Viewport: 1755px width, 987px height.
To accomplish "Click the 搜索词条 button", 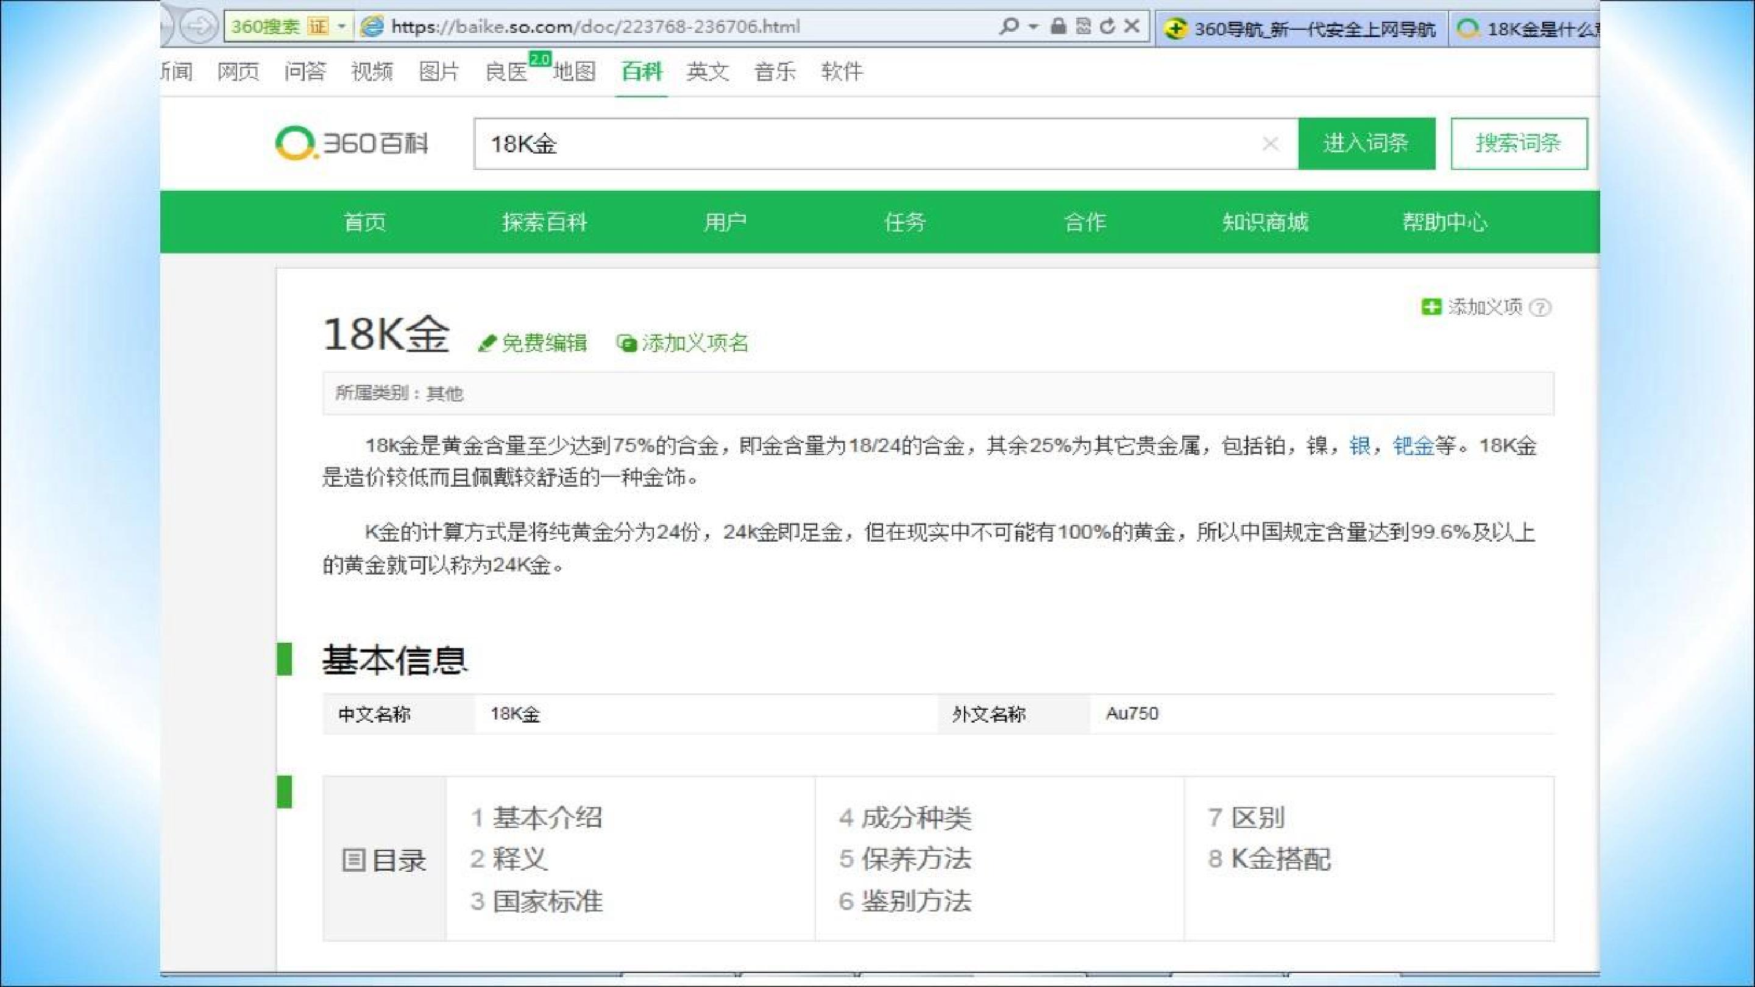I will tap(1519, 144).
